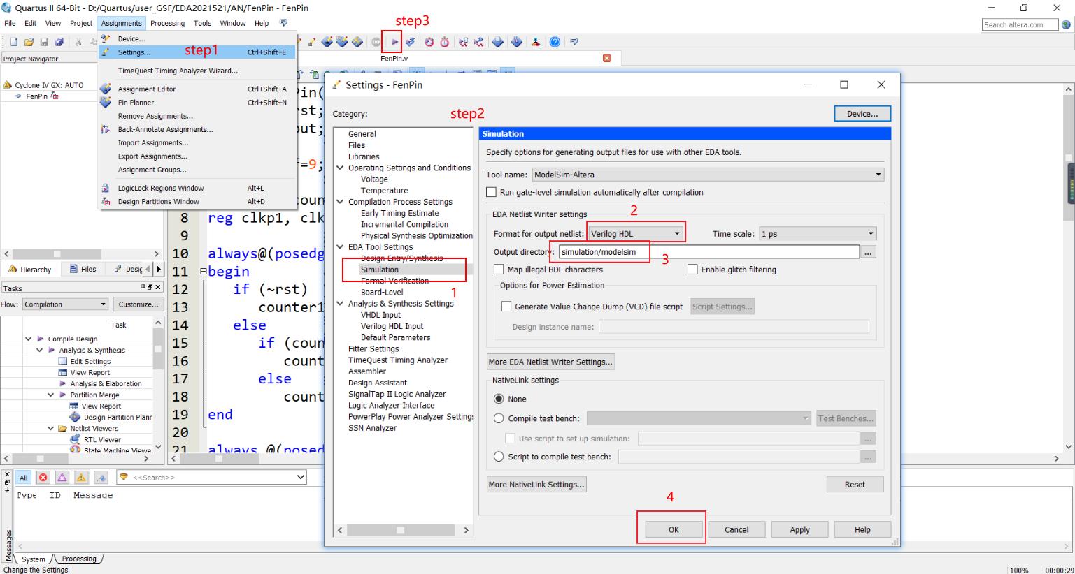Click the Apply button

pos(799,529)
